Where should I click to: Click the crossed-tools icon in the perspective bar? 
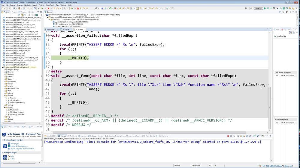coord(277,8)
